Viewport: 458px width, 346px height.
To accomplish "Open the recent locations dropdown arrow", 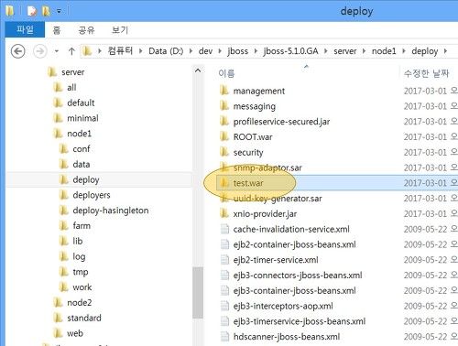I will [57, 51].
